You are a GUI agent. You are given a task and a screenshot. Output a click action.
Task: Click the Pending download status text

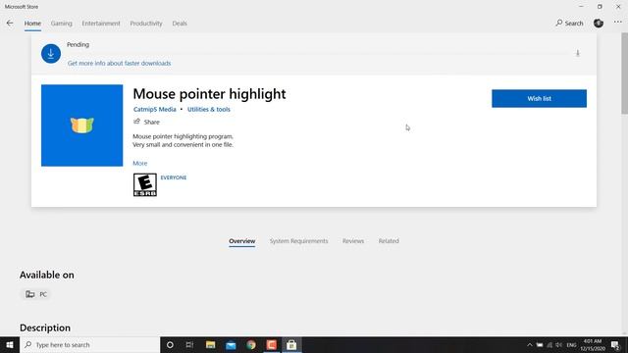tap(78, 44)
